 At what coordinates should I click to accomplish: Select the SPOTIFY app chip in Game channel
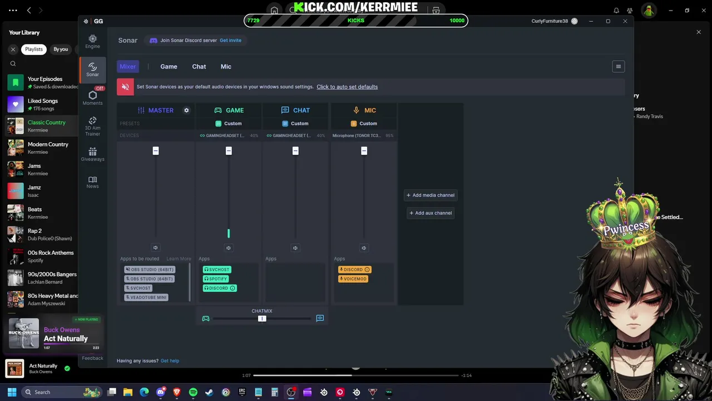click(216, 278)
